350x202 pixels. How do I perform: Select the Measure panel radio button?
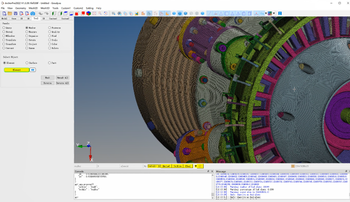pyautogui.click(x=27, y=32)
